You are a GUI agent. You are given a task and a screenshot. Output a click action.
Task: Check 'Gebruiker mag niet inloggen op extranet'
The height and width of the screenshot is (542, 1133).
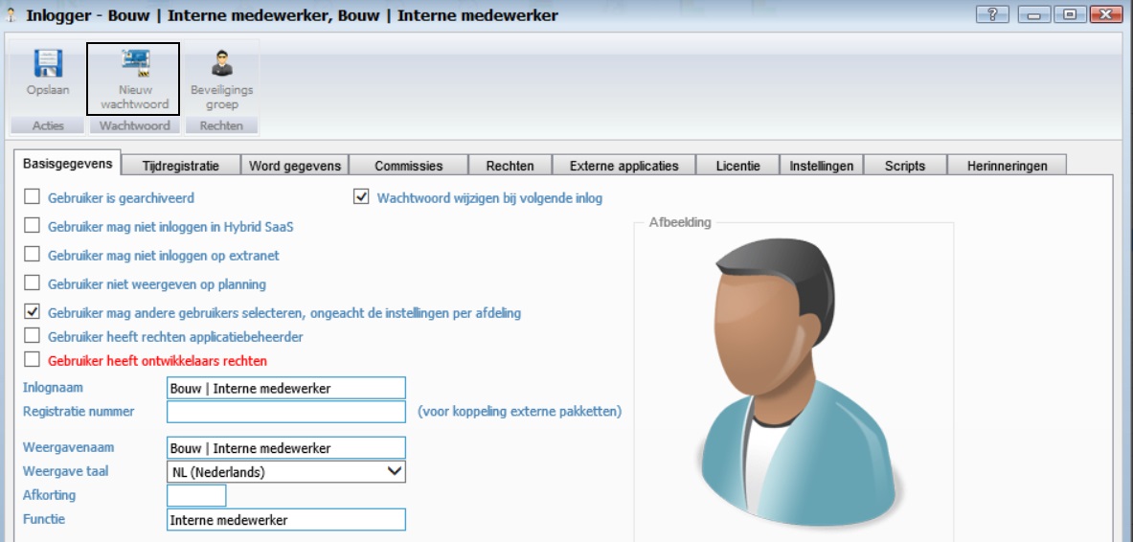coord(33,256)
